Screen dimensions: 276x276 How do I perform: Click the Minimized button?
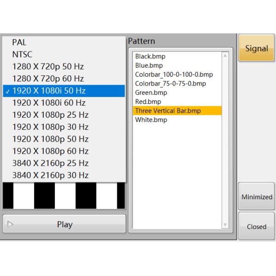point(256,196)
